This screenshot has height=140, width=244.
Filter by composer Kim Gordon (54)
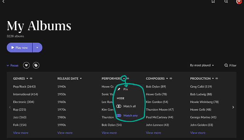tap(157, 102)
